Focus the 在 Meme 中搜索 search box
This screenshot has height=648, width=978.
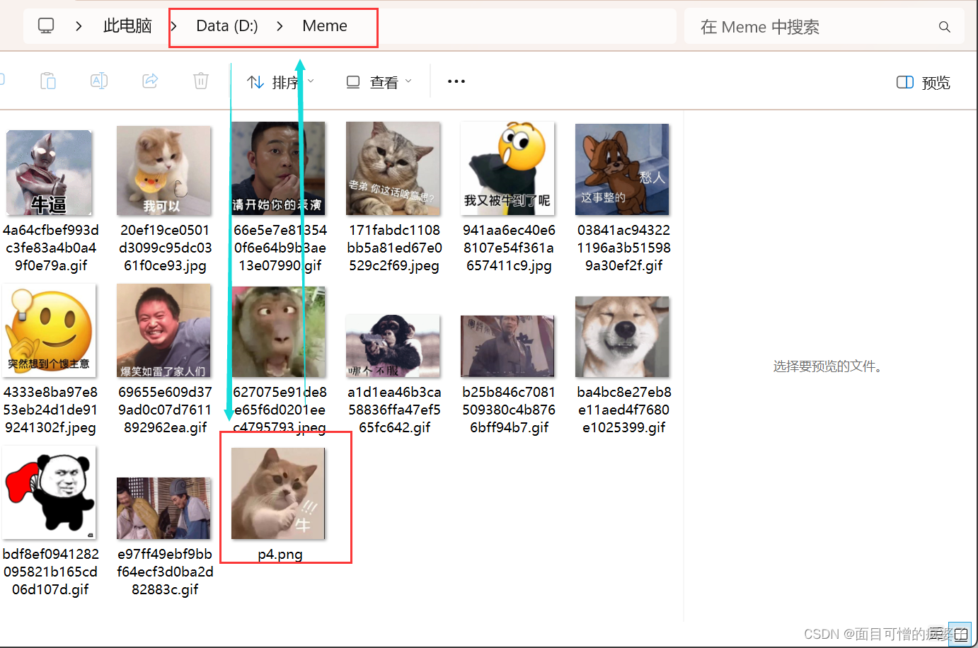tap(824, 27)
